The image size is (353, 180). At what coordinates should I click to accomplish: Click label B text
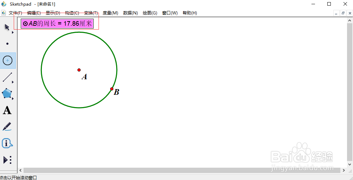tap(116, 92)
